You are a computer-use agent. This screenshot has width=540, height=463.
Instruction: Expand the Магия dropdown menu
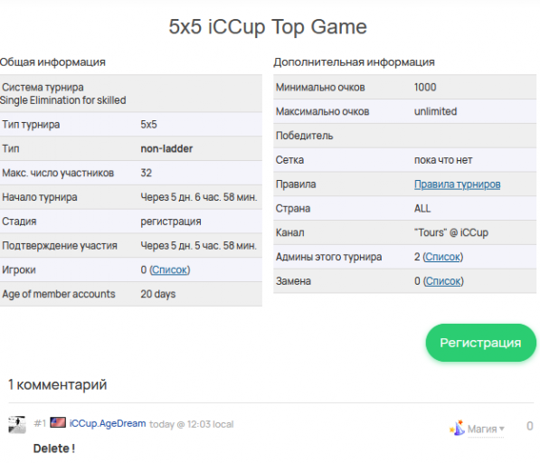[486, 429]
